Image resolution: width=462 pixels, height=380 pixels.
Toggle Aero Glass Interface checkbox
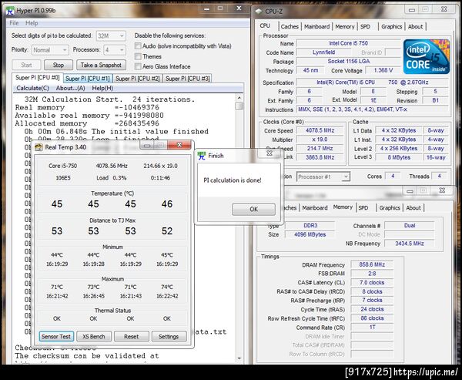click(x=138, y=66)
